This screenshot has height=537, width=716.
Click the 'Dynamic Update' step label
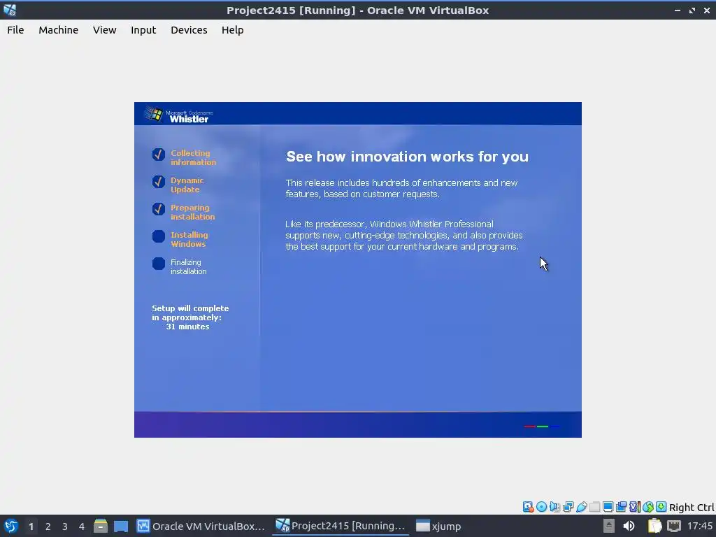coord(187,185)
